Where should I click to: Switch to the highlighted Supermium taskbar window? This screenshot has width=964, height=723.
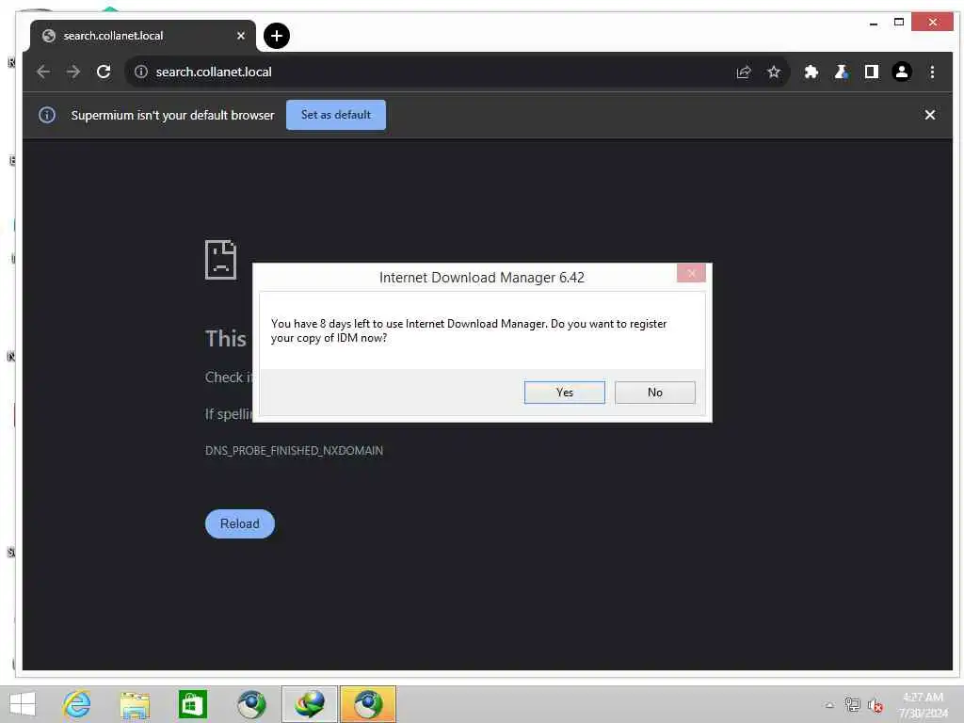(368, 704)
